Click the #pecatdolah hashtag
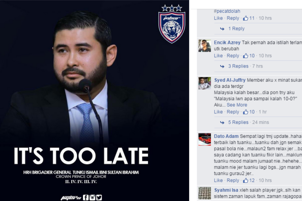Image resolution: width=302 pixels, height=201 pixels. tap(227, 11)
